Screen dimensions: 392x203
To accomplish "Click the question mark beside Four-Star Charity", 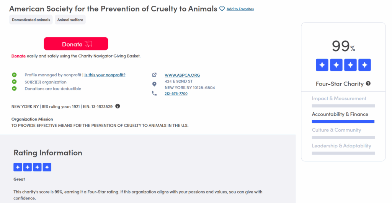I will point(368,84).
